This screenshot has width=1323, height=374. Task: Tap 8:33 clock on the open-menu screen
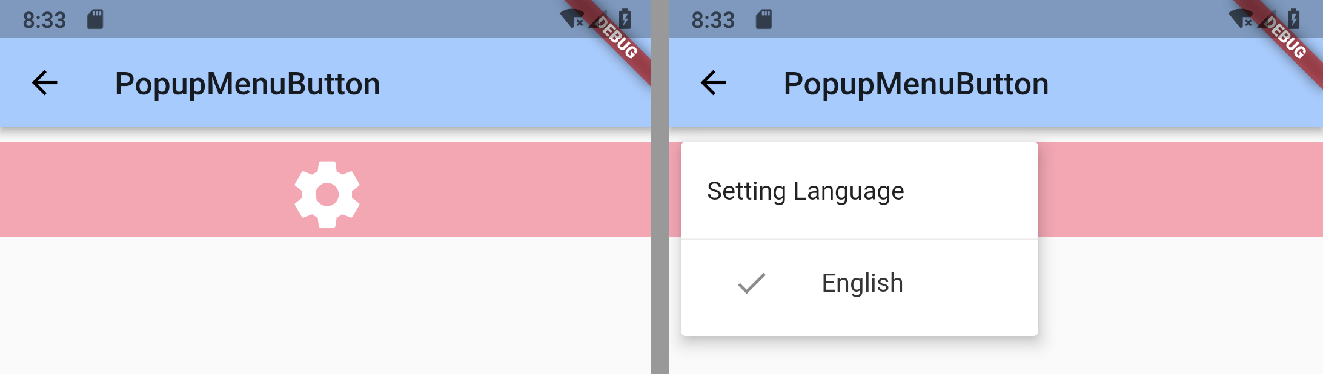tap(713, 20)
